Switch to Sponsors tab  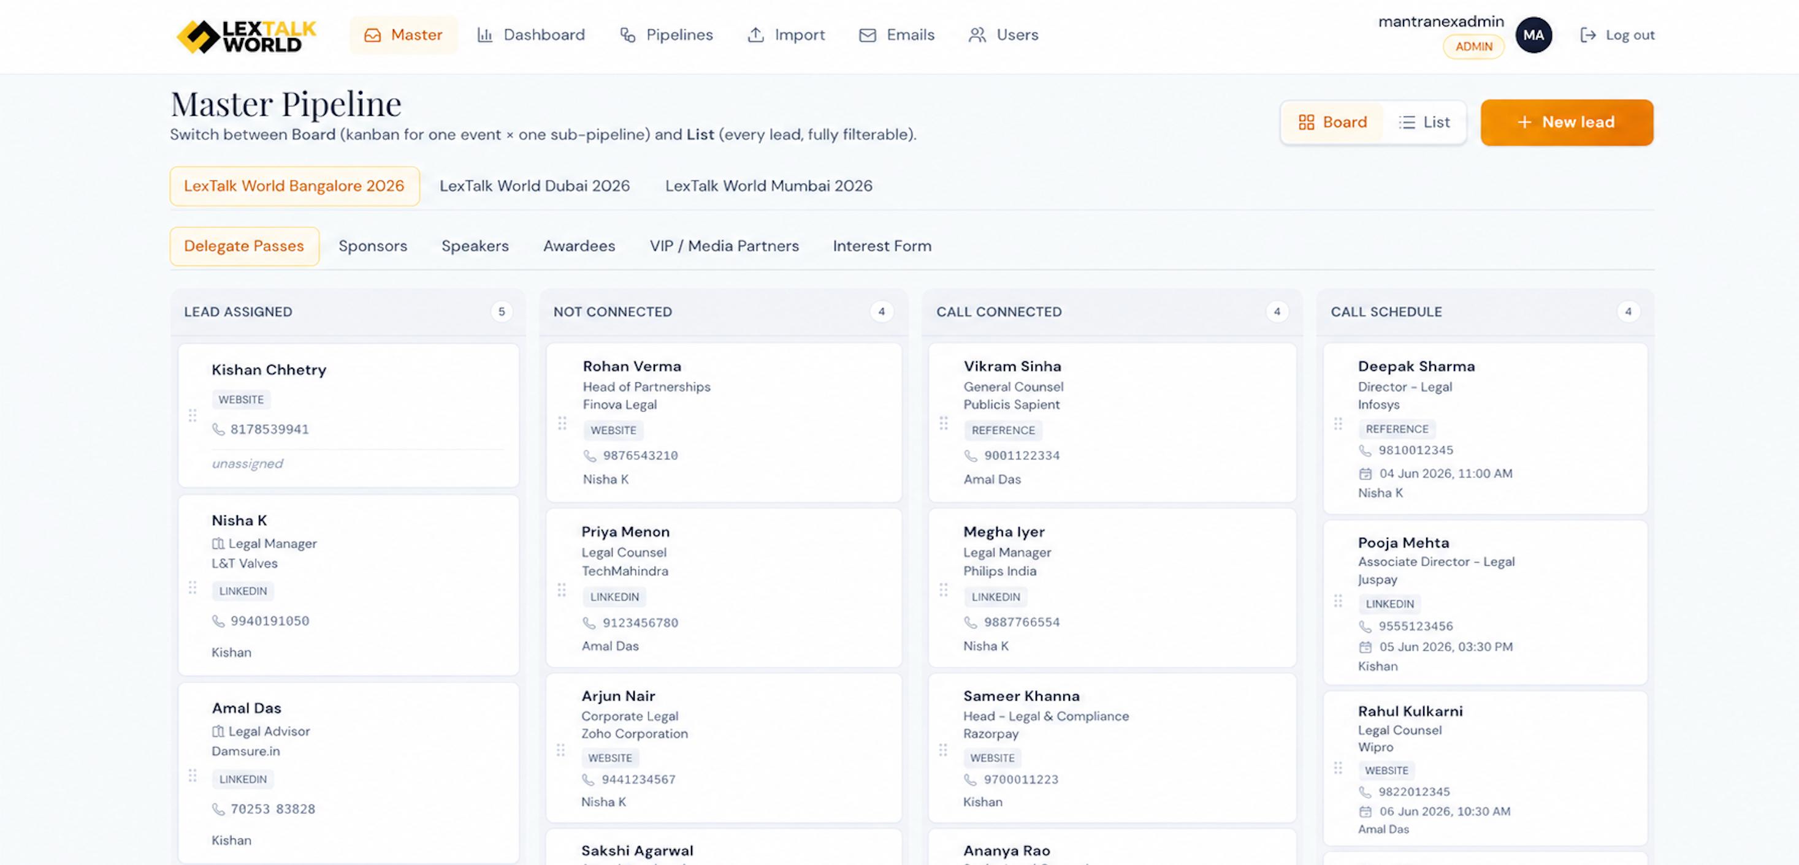(373, 246)
